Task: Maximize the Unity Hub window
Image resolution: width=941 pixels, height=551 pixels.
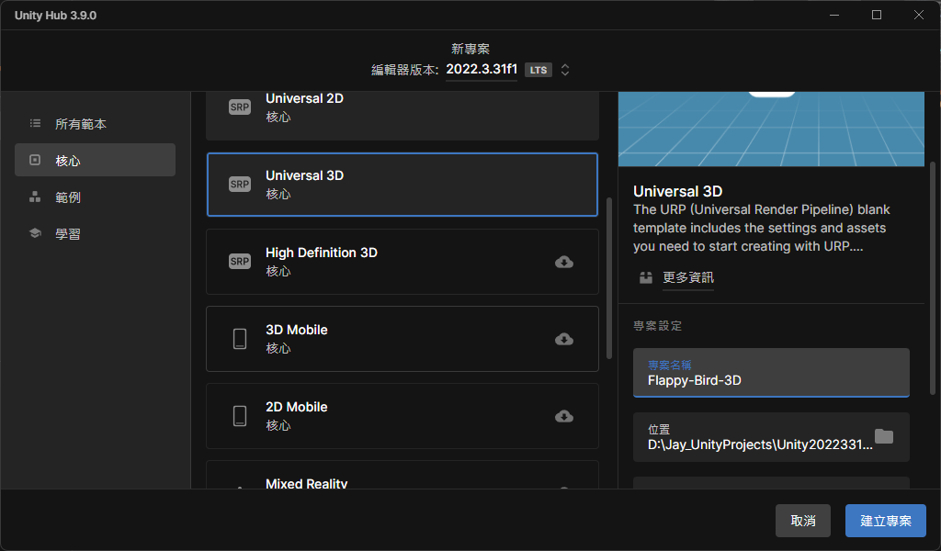Action: 877,15
